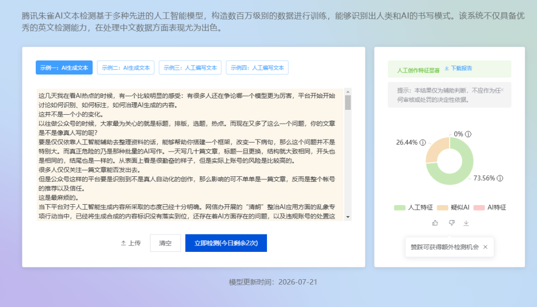Screen dimensions: 537x307
Task: Click info icon beside 26.44%
Action: [x=423, y=143]
